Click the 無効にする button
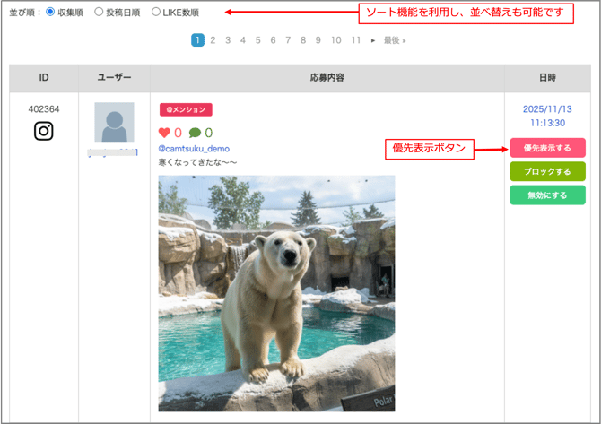 pyautogui.click(x=547, y=195)
